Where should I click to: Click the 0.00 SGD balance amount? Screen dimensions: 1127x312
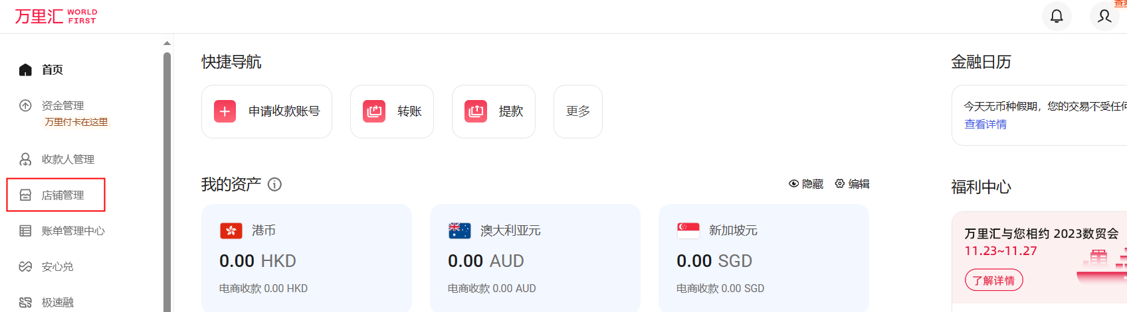714,261
